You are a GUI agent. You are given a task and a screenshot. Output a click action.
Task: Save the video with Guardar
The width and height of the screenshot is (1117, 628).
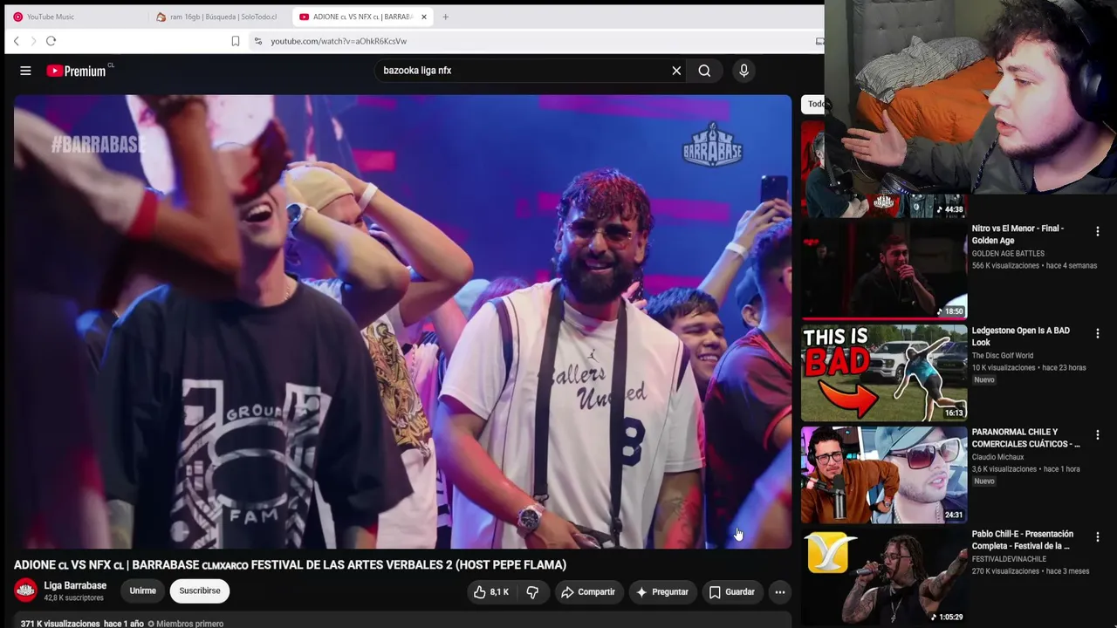[731, 592]
